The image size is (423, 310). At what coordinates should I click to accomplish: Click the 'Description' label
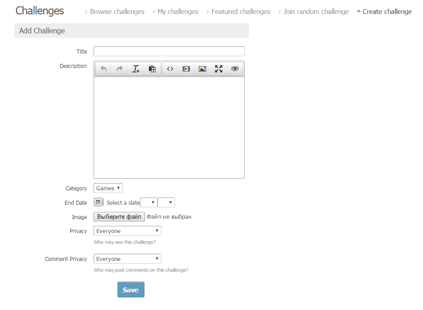pyautogui.click(x=73, y=66)
